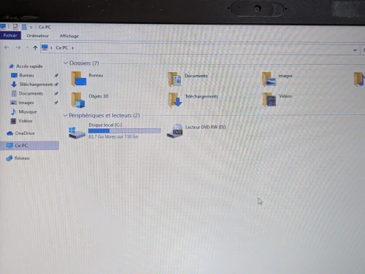Select the Musique folder icon at right edge

click(359, 79)
